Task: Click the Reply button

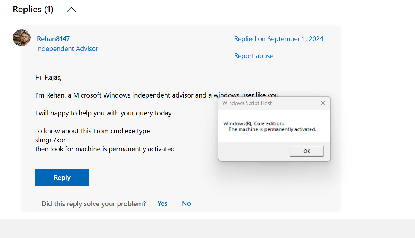Action: pyautogui.click(x=62, y=177)
